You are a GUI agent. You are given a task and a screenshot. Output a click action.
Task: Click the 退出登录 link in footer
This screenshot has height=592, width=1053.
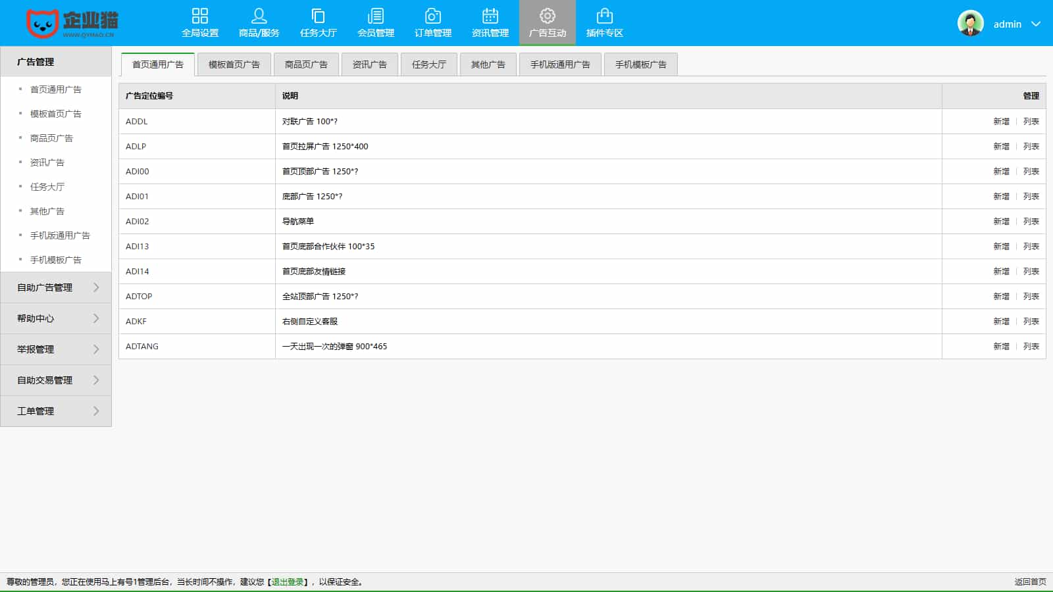(288, 582)
